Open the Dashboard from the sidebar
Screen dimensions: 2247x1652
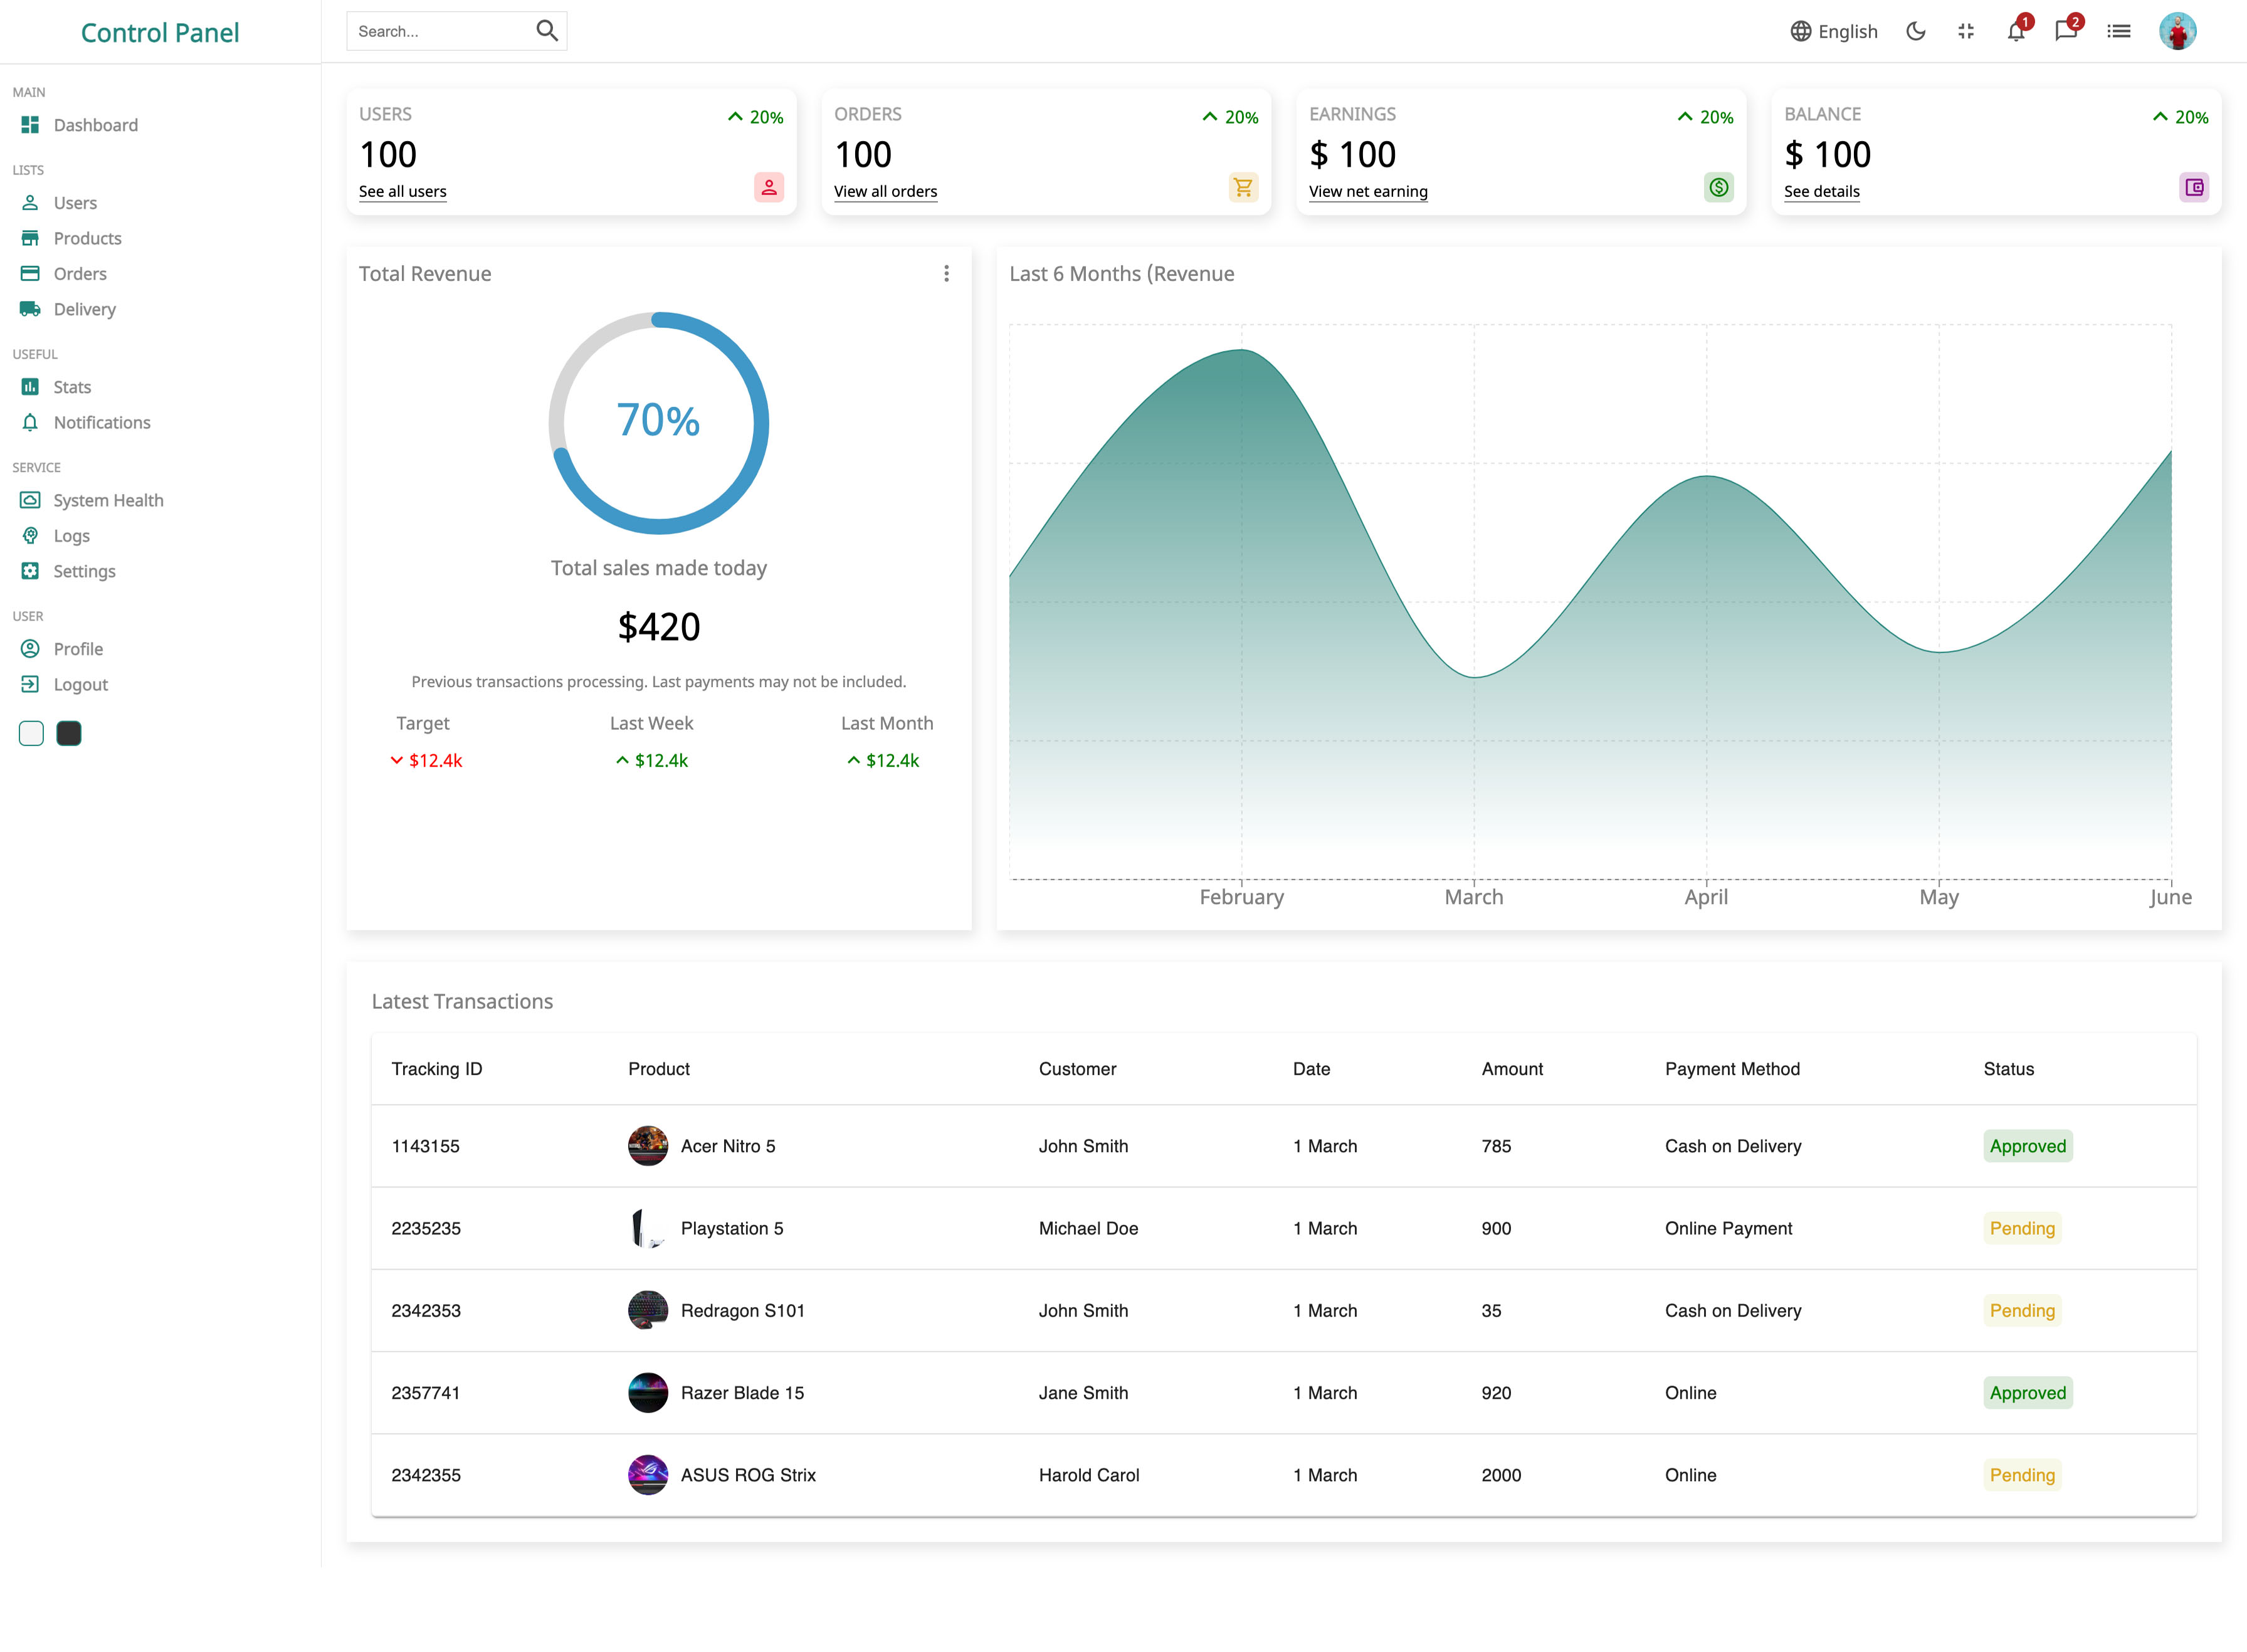click(96, 124)
